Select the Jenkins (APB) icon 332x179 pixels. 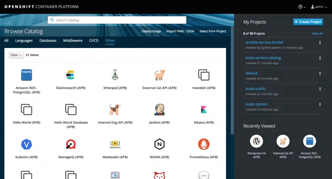pos(160,109)
